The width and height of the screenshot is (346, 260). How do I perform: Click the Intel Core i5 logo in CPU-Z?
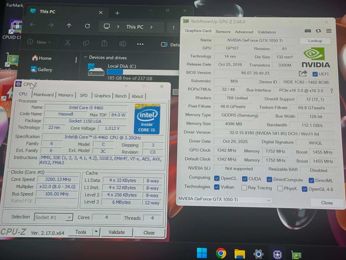[x=147, y=119]
